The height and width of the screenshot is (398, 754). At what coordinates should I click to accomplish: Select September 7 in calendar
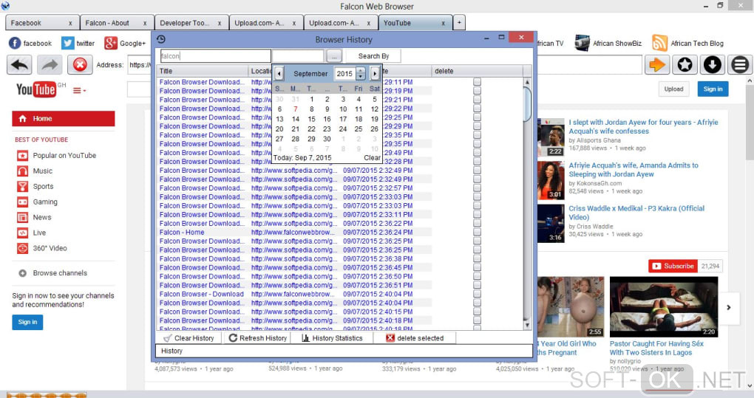coord(295,109)
